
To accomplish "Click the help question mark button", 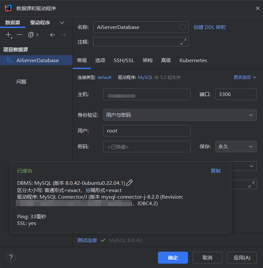I will point(11,257).
